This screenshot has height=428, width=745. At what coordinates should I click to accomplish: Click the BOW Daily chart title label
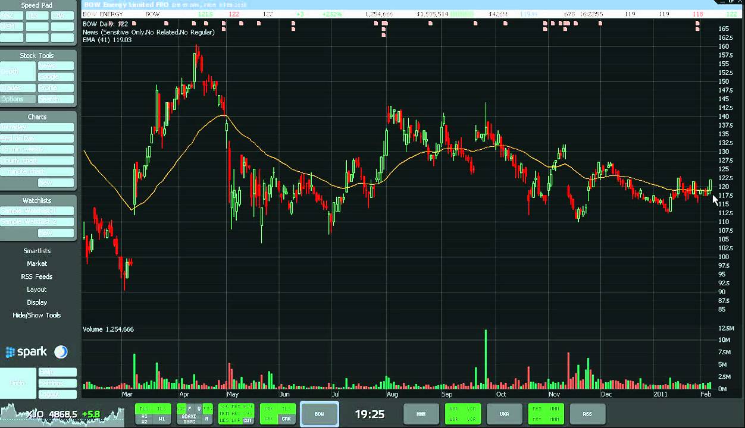[x=105, y=24]
